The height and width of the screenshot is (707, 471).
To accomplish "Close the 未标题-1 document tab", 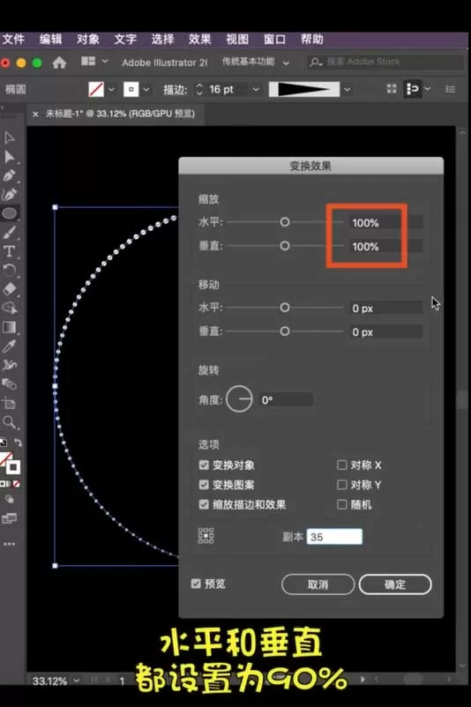I will [x=35, y=114].
